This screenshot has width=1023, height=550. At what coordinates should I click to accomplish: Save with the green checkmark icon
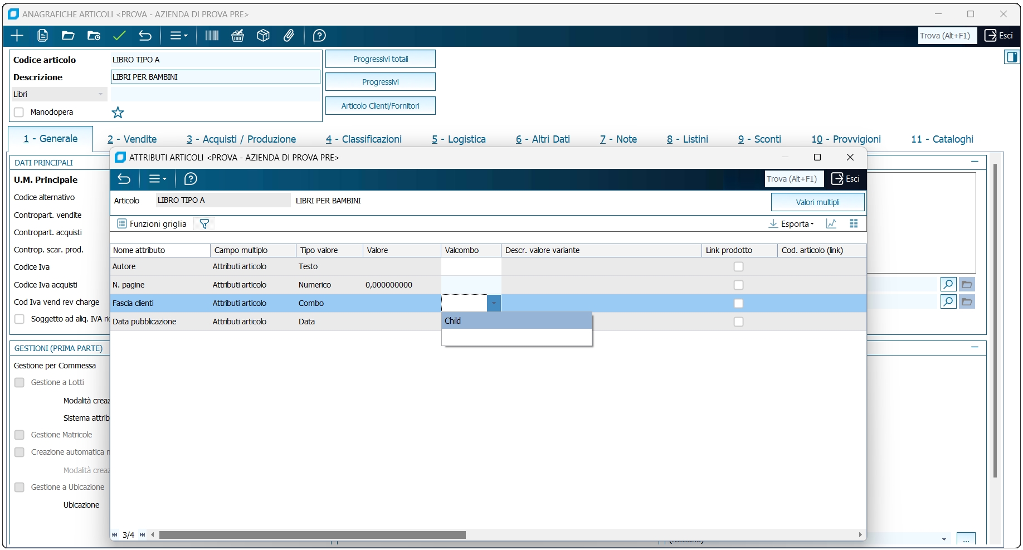pos(119,36)
